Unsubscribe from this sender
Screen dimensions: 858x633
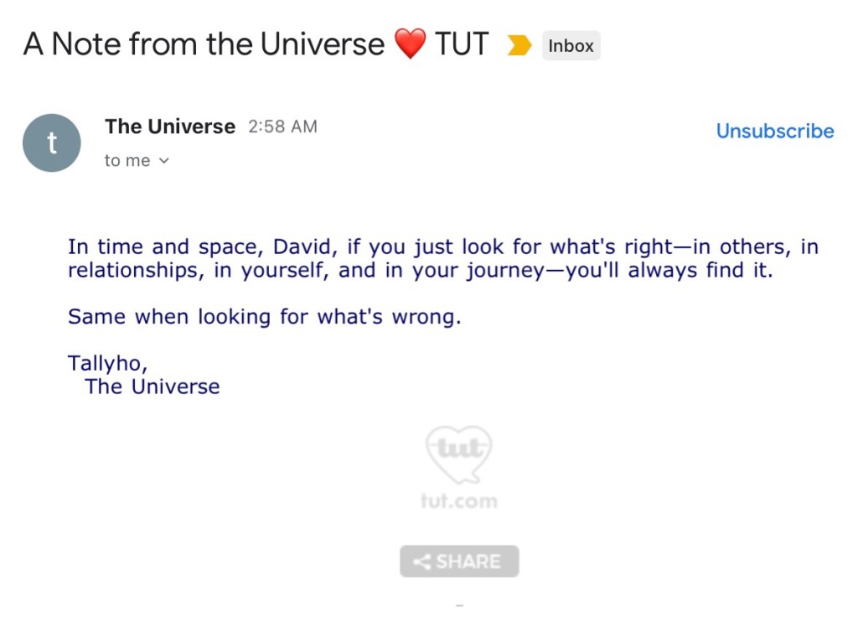774,131
